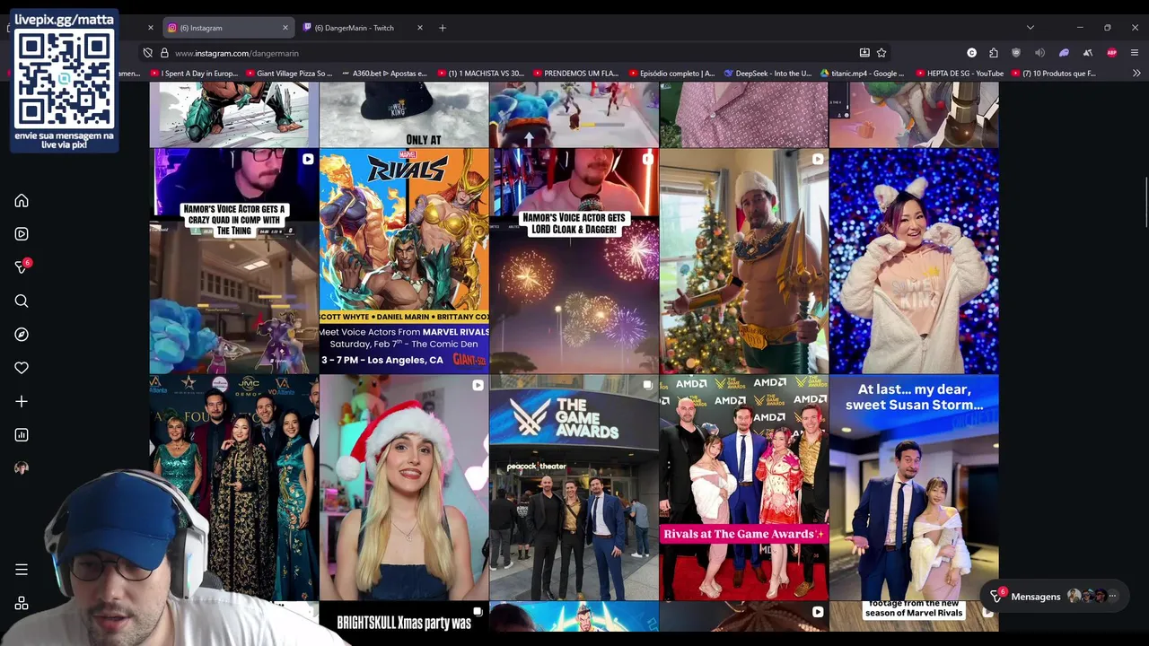Create new post plus icon
Image resolution: width=1149 pixels, height=646 pixels.
coord(22,402)
